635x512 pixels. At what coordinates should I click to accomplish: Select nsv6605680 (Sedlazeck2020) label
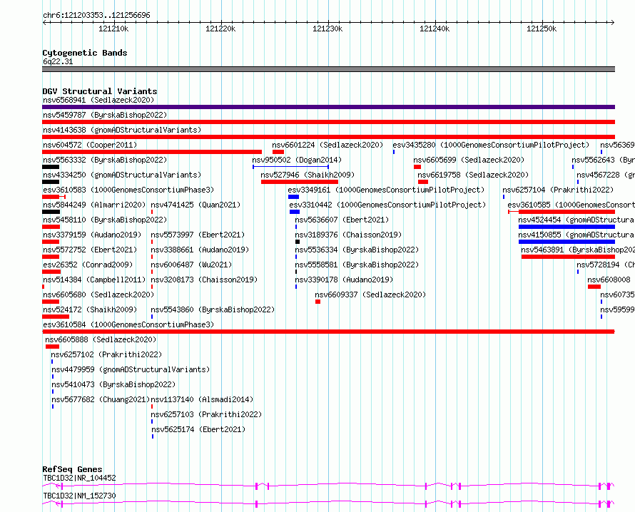[98, 295]
